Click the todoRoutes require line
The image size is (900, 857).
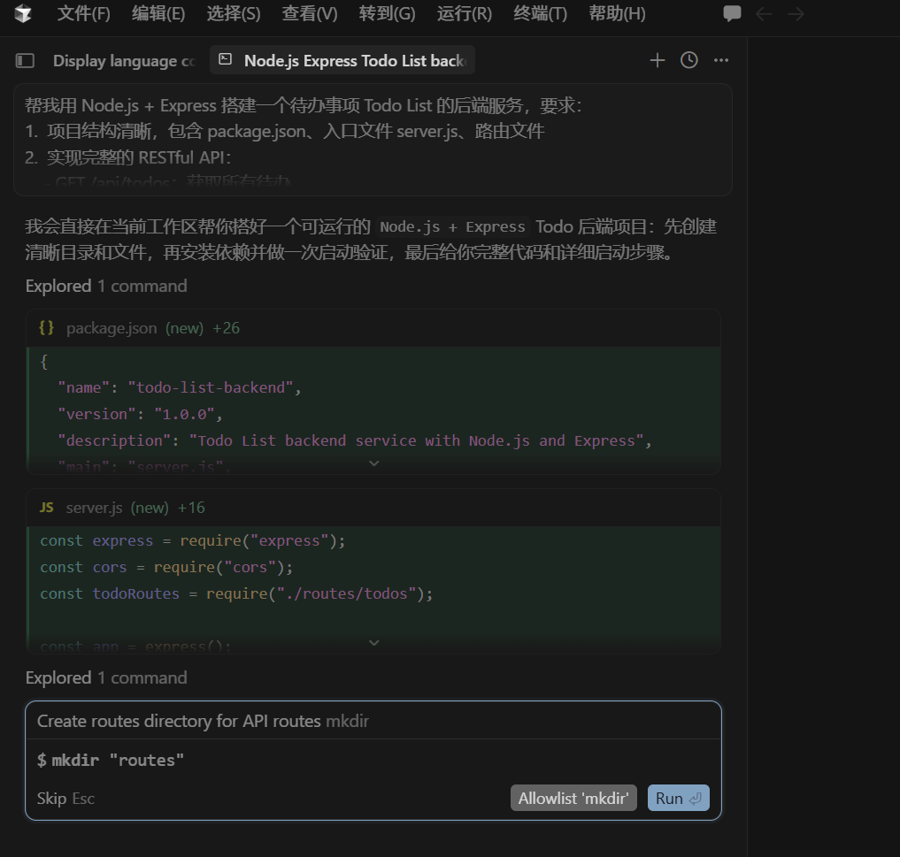236,593
